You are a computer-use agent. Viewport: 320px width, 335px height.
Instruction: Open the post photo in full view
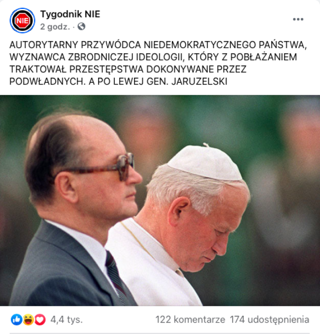(x=160, y=201)
